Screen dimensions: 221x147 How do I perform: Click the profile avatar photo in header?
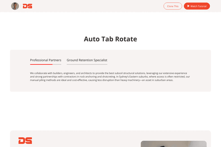[15, 6]
